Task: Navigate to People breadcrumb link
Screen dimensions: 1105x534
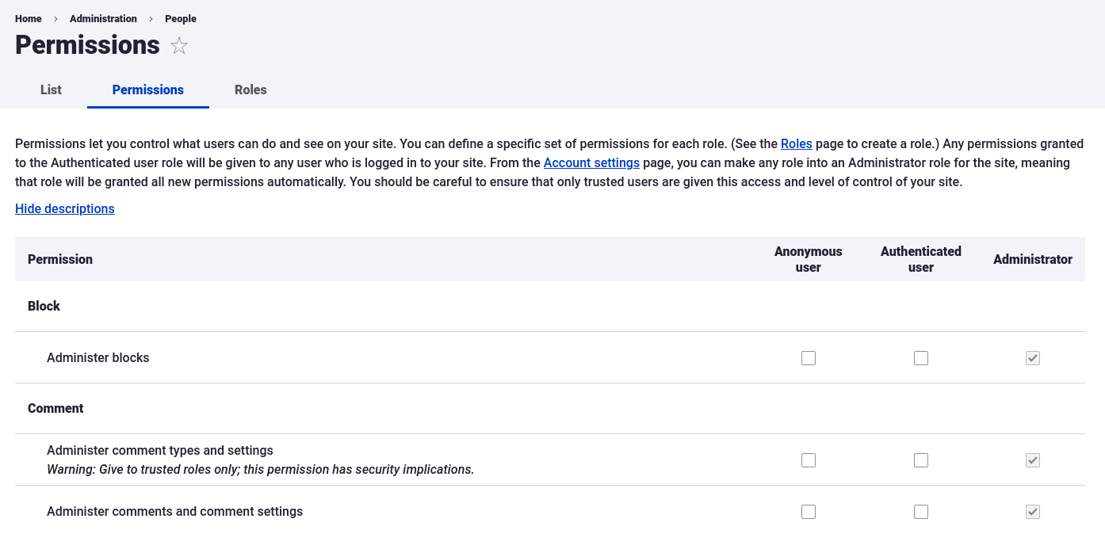Action: [181, 18]
